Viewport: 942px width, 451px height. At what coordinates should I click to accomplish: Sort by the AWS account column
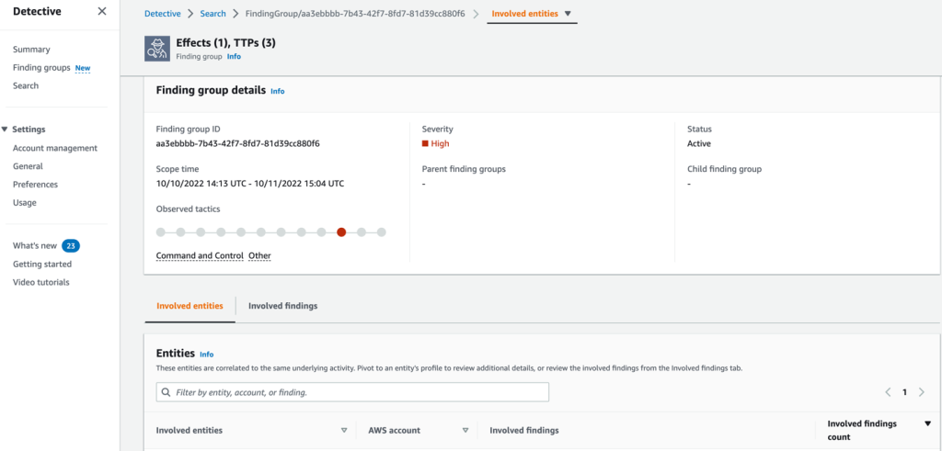click(465, 430)
